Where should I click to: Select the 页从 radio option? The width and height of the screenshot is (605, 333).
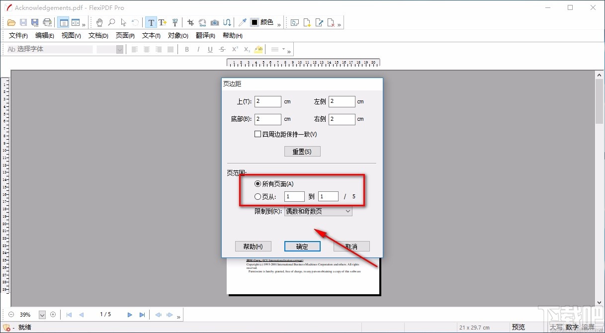pyautogui.click(x=258, y=196)
